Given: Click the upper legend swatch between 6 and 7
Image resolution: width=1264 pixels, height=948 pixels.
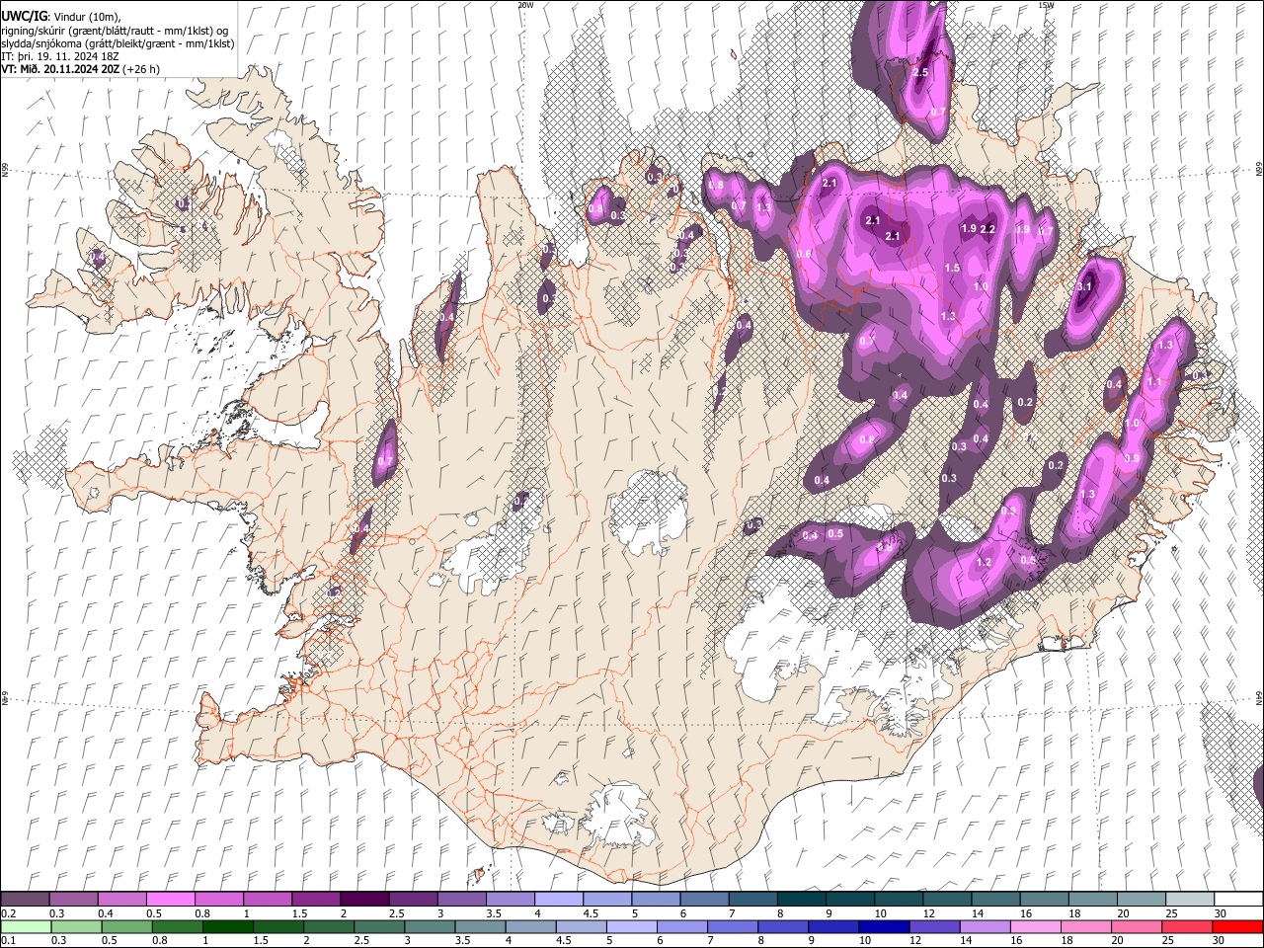Looking at the screenshot, I should pyautogui.click(x=704, y=900).
